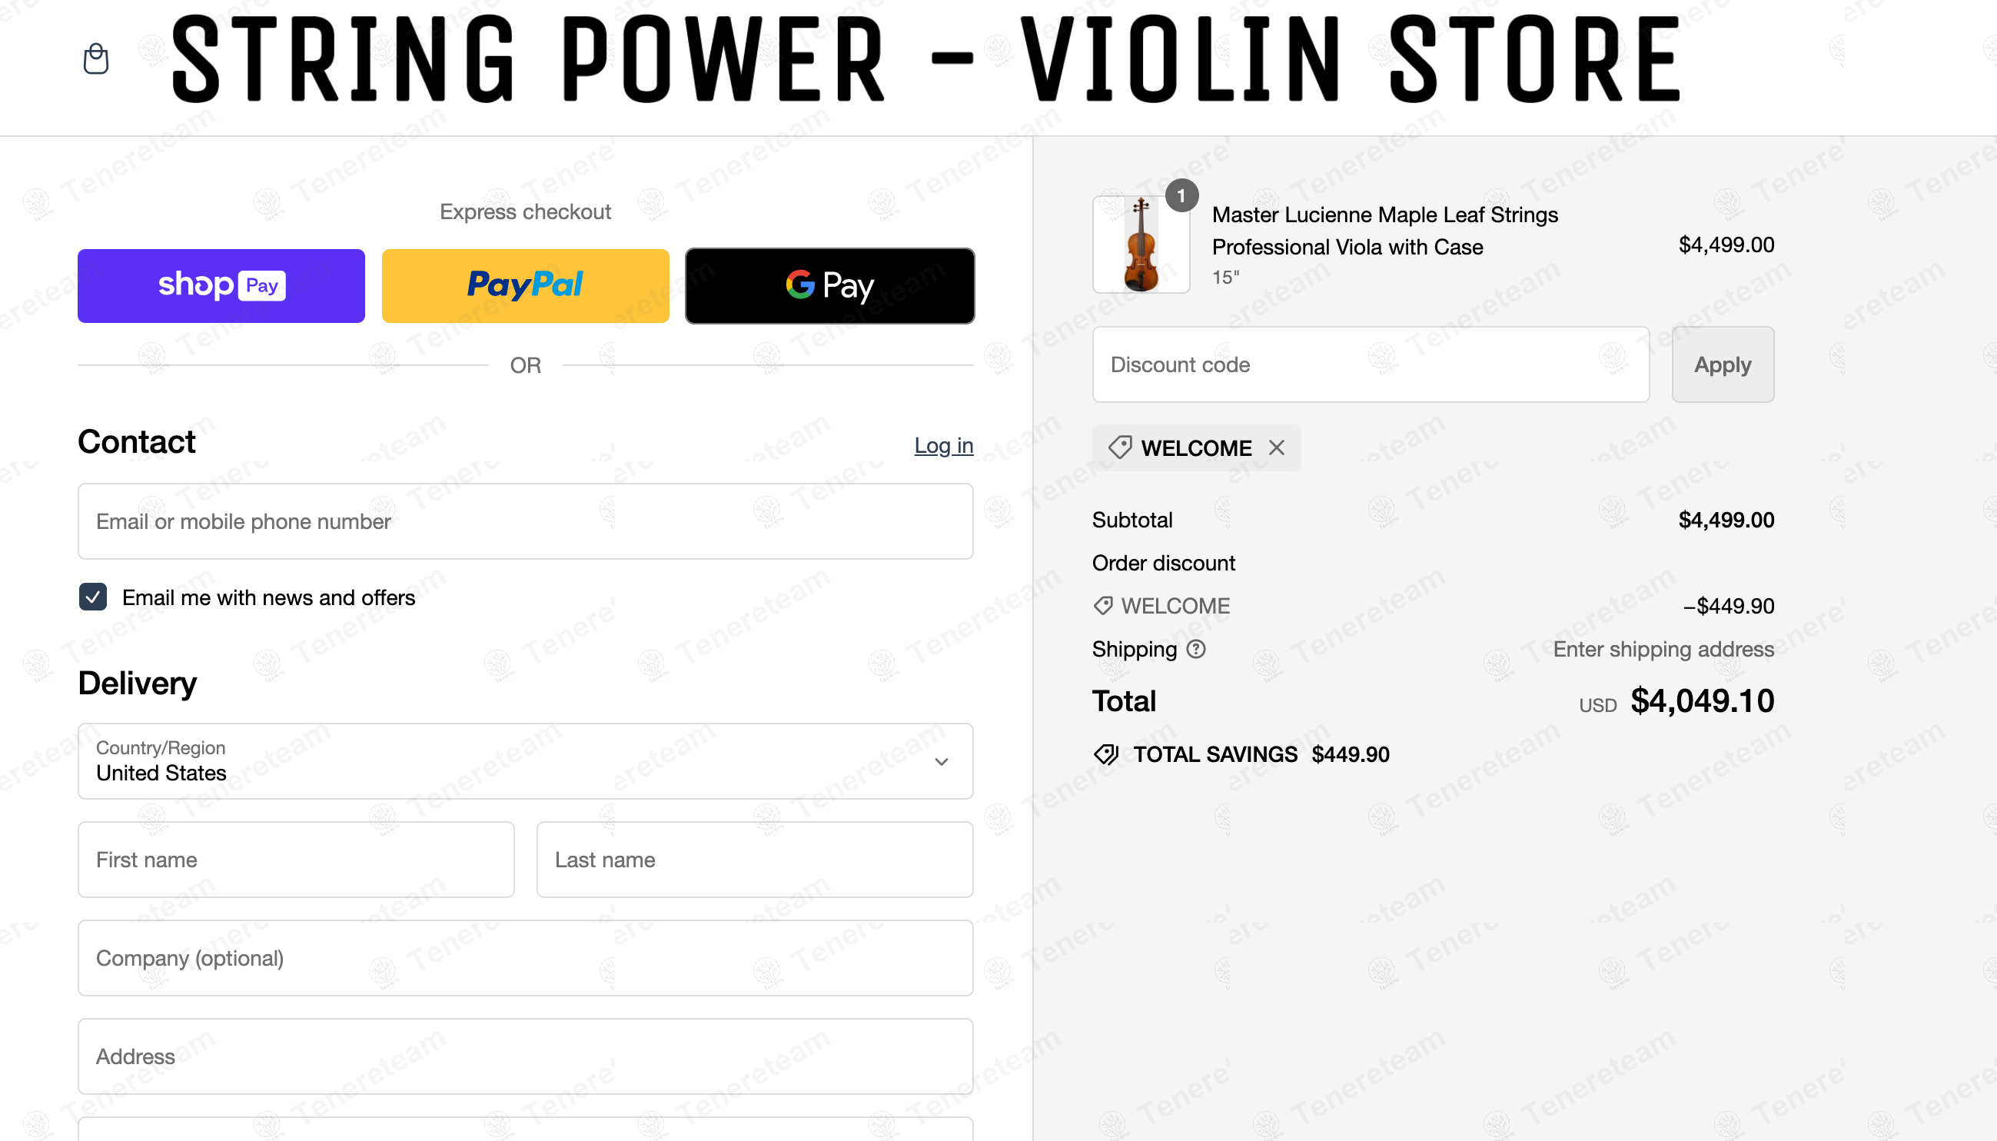Image resolution: width=1997 pixels, height=1141 pixels.
Task: Expand the Country/Region dropdown
Action: point(525,761)
